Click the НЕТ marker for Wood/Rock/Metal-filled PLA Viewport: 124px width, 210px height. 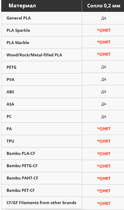pos(104,54)
